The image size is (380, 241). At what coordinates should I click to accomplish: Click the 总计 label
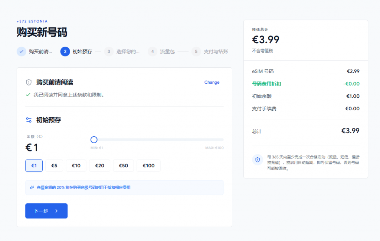coord(257,131)
